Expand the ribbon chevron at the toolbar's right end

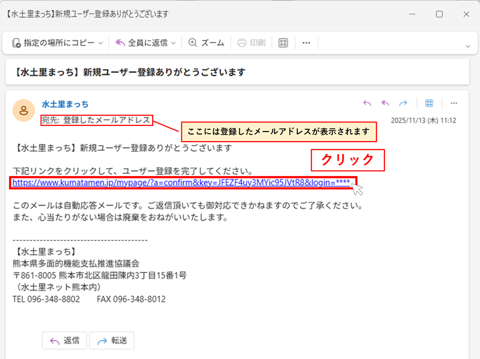(468, 46)
